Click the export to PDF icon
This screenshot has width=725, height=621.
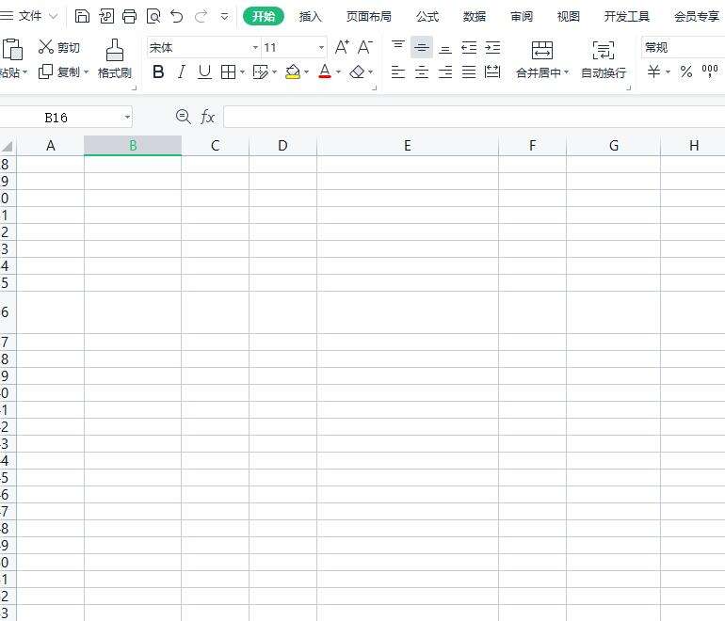click(105, 16)
